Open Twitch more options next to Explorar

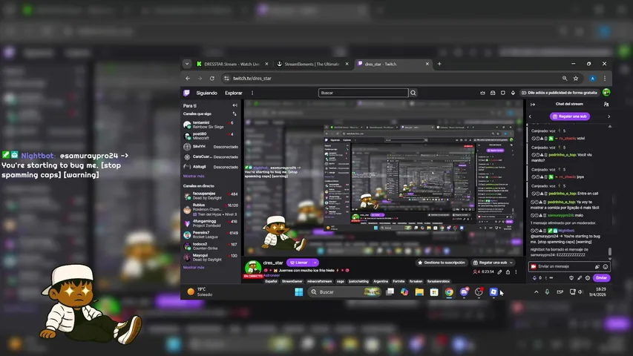(x=252, y=93)
